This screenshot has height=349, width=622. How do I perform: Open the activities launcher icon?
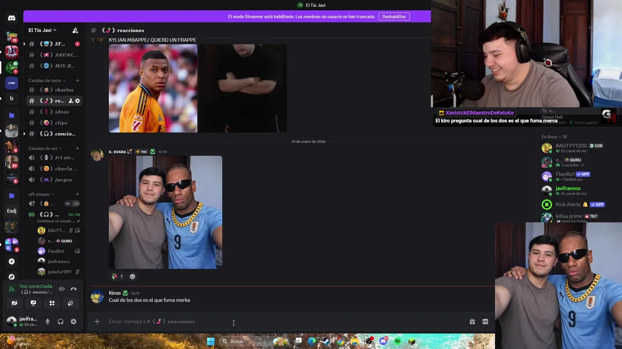(x=52, y=303)
